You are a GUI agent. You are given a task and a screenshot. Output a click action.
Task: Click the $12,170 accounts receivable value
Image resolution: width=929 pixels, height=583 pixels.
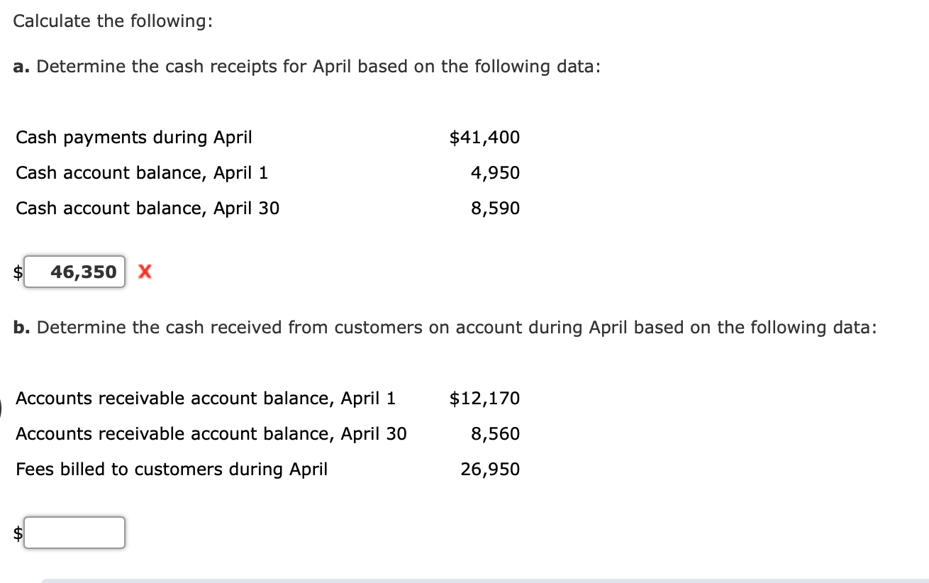[484, 399]
